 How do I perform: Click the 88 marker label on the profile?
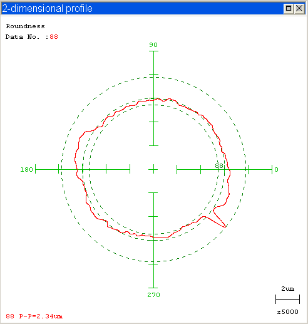click(x=219, y=165)
